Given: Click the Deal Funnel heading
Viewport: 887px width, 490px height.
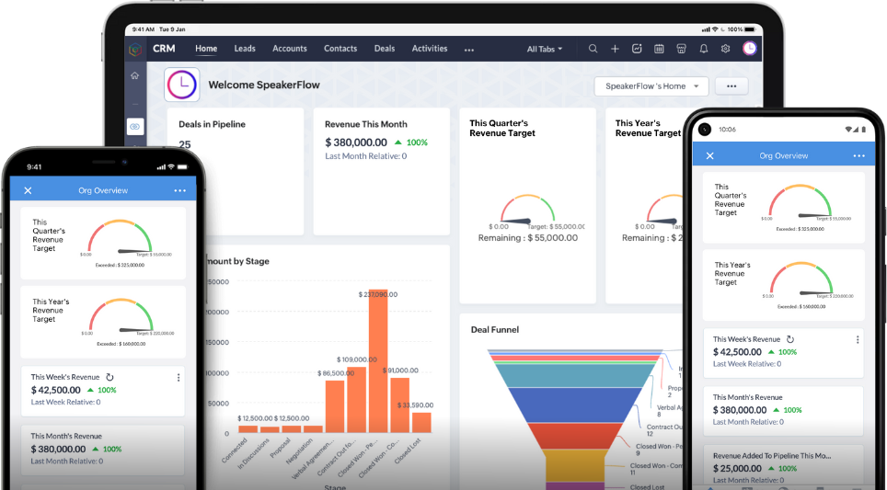Looking at the screenshot, I should (495, 329).
